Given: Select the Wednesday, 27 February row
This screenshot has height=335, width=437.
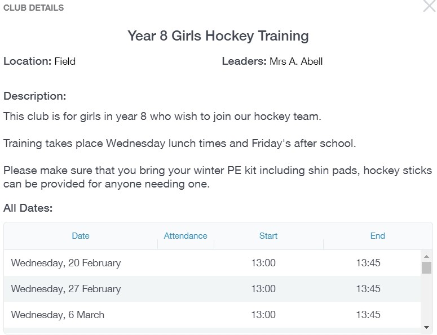Looking at the screenshot, I should pyautogui.click(x=66, y=289).
